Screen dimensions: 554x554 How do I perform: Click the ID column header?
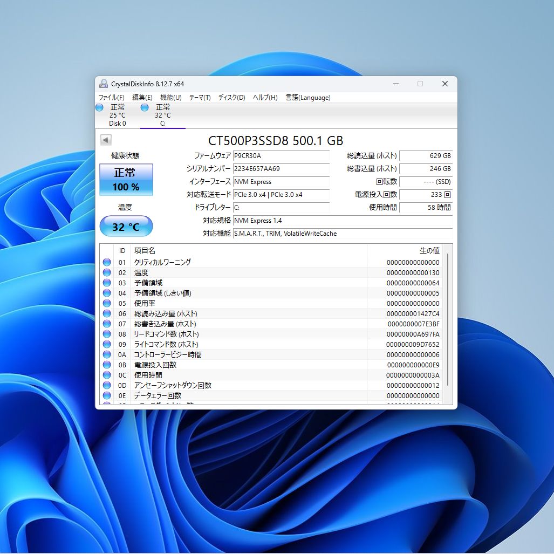tap(122, 250)
